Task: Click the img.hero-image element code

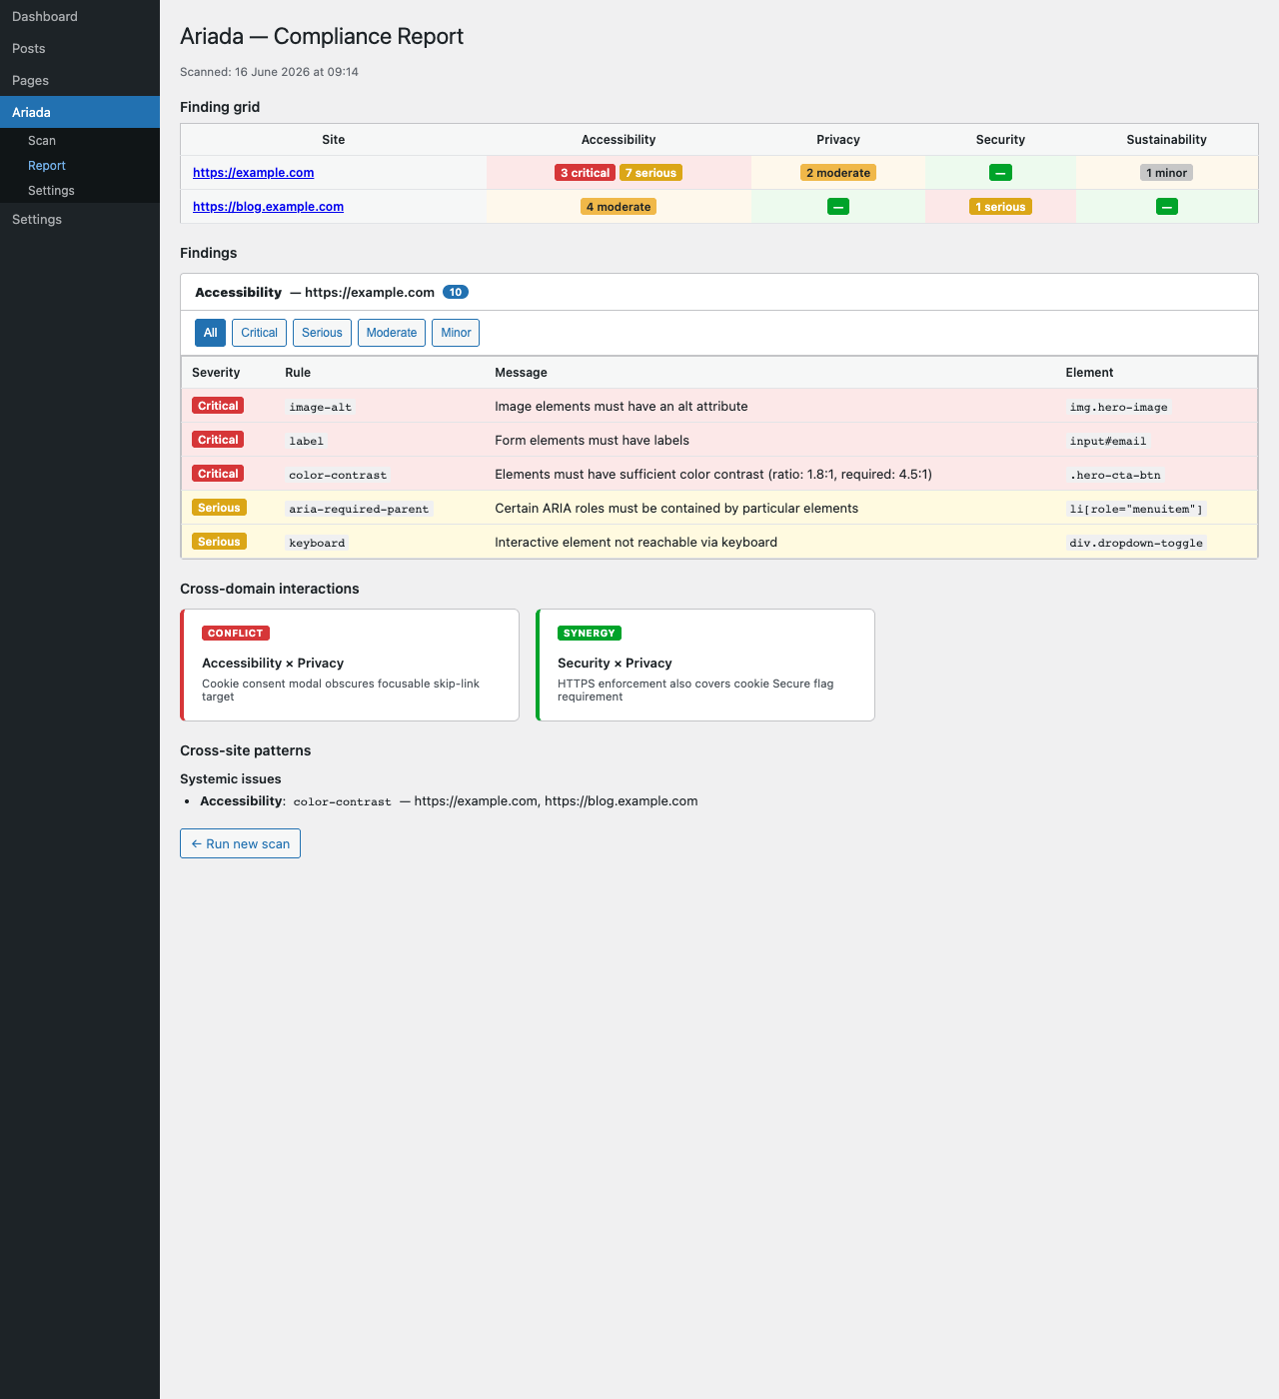Action: pos(1118,407)
